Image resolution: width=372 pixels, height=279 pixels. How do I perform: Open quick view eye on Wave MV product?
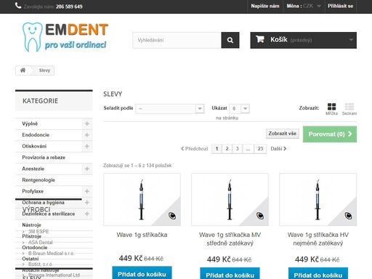(260, 215)
